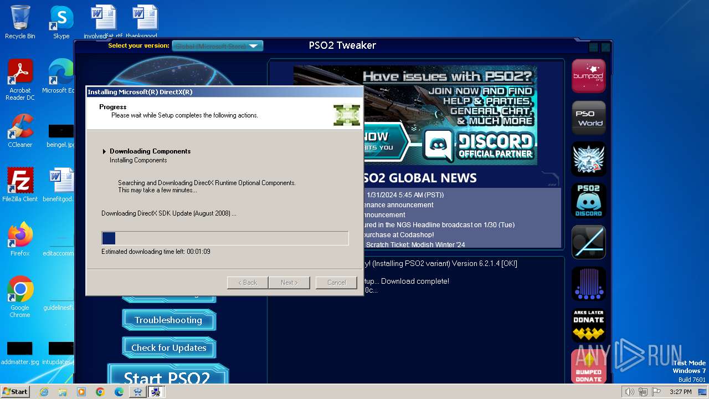Click the Skype desktop icon
This screenshot has height=399, width=709.
pos(61,23)
